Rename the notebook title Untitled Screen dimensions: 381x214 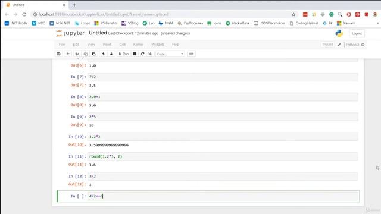click(98, 33)
